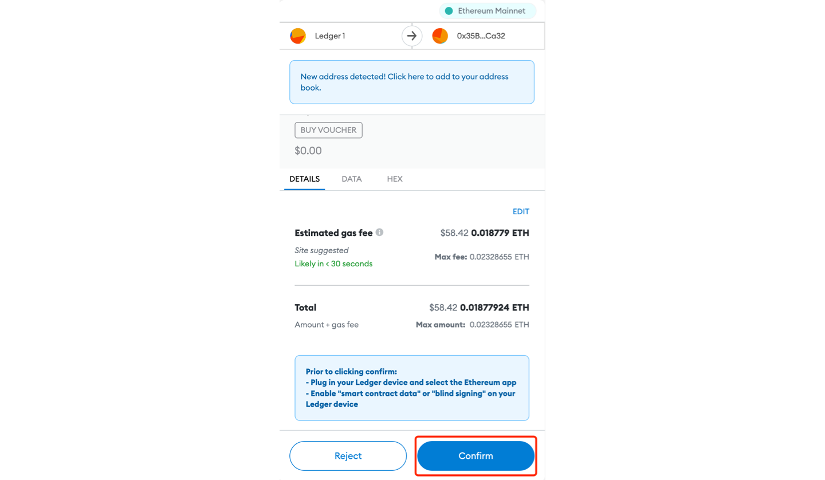Click the Estimated gas fee label
The image size is (825, 480).
click(x=333, y=233)
